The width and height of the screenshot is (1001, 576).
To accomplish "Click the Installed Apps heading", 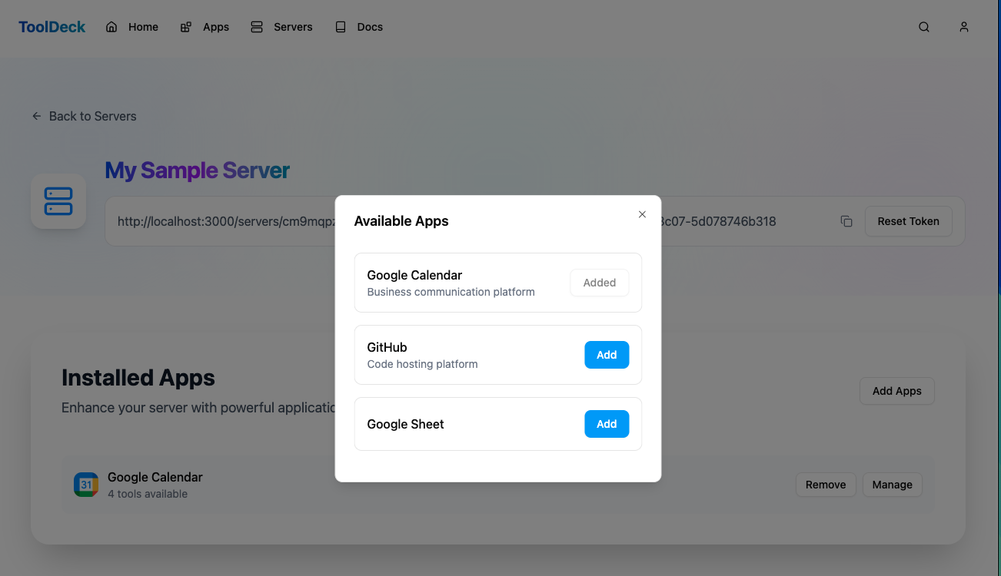I will click(138, 378).
